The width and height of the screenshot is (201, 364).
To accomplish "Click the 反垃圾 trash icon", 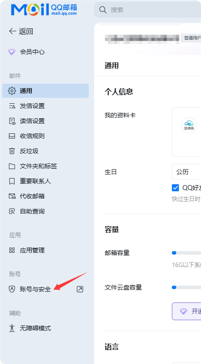I will point(12,151).
